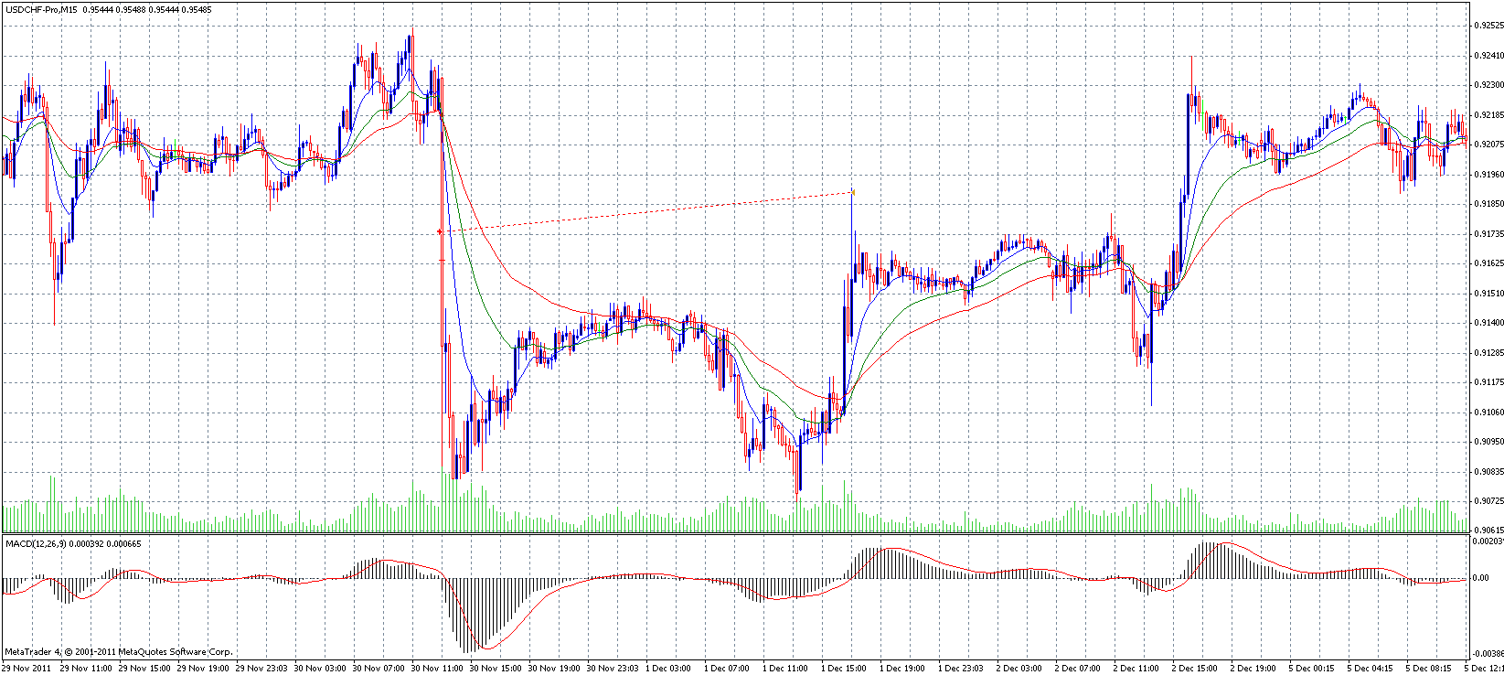Click the 0.90725 price axis label
This screenshot has width=1504, height=675.
pyautogui.click(x=1490, y=501)
